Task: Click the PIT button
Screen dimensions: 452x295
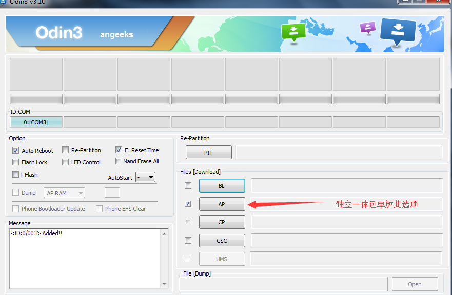Action: point(209,152)
